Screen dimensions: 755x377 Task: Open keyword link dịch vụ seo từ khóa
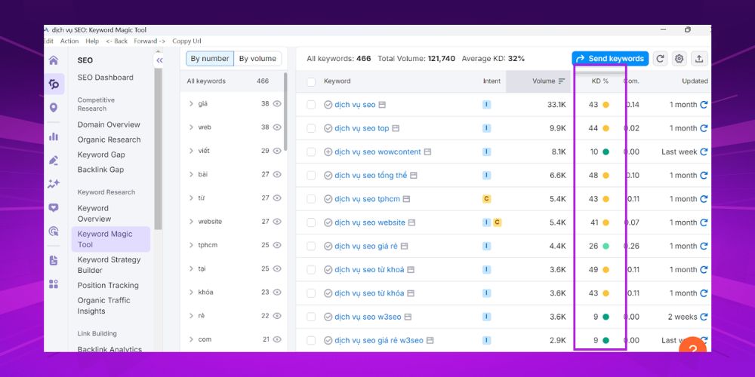(x=369, y=293)
